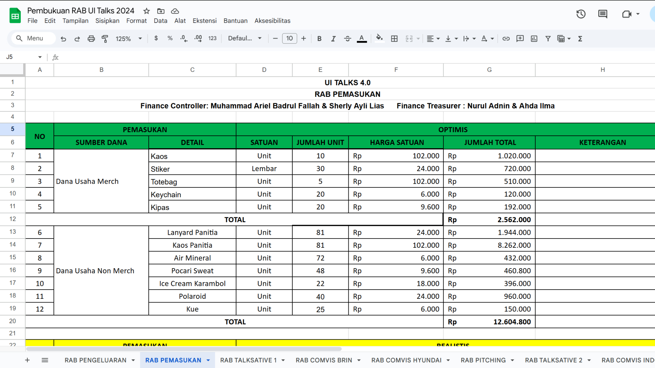The image size is (655, 368).
Task: Open functions sigma icon
Action: click(580, 39)
